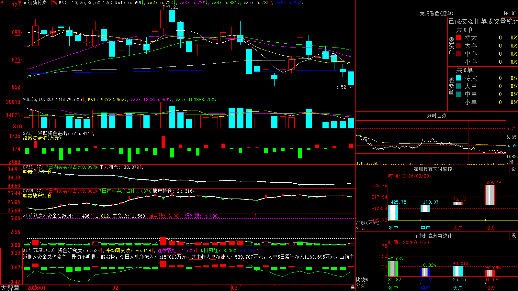The width and height of the screenshot is (518, 291).
Task: Click the 散户 37.82 bar in 分类统计
Action: point(393,269)
